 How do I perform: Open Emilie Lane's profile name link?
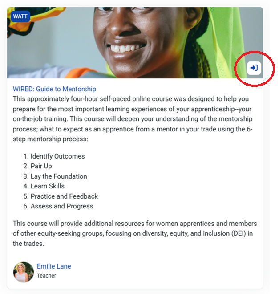pos(54,266)
